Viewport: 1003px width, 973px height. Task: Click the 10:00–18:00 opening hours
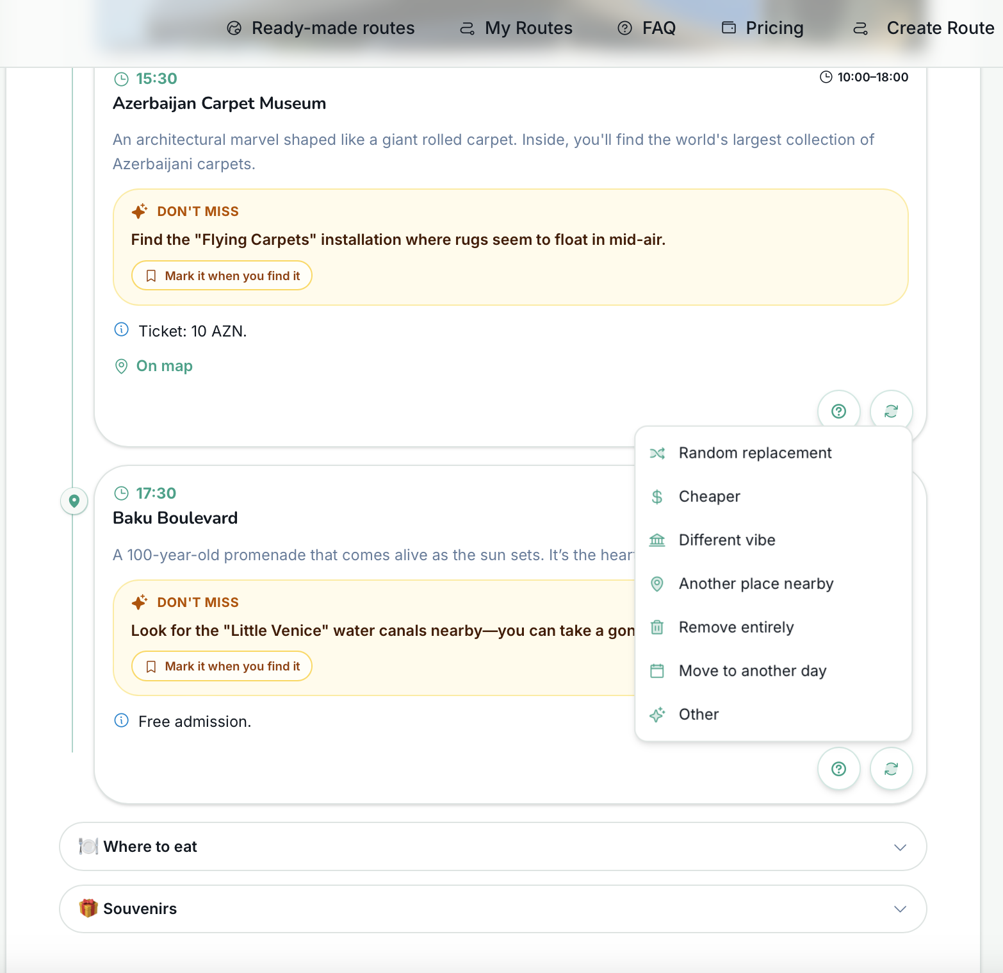pyautogui.click(x=873, y=77)
